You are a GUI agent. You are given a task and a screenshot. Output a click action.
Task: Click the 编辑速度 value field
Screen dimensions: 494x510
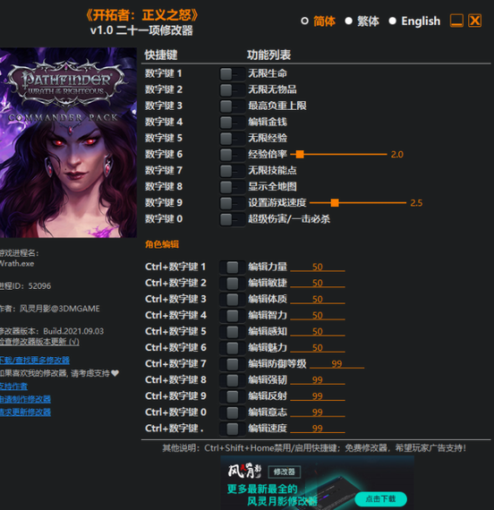[318, 429]
